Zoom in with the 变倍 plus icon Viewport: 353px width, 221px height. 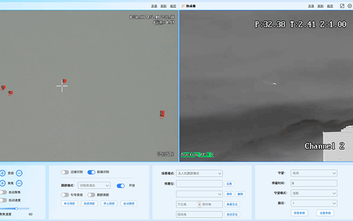tap(2, 173)
